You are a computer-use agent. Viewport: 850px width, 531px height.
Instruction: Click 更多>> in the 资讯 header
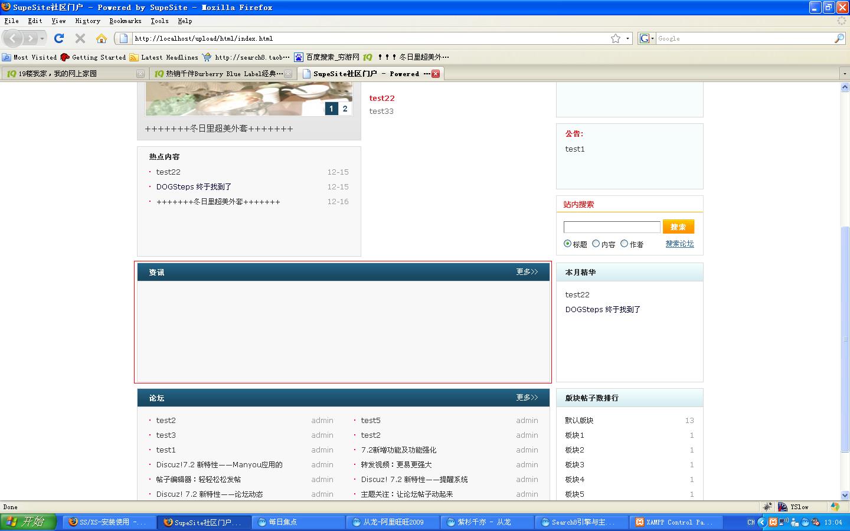[x=527, y=272]
